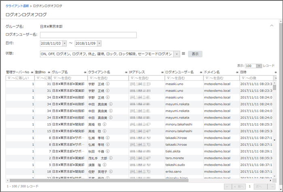The height and width of the screenshot is (192, 283).
Task: Open info icon beside 須藤 隆
Action: click(x=105, y=165)
